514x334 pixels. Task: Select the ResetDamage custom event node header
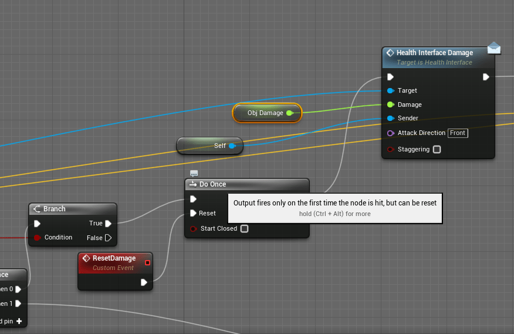pyautogui.click(x=114, y=258)
